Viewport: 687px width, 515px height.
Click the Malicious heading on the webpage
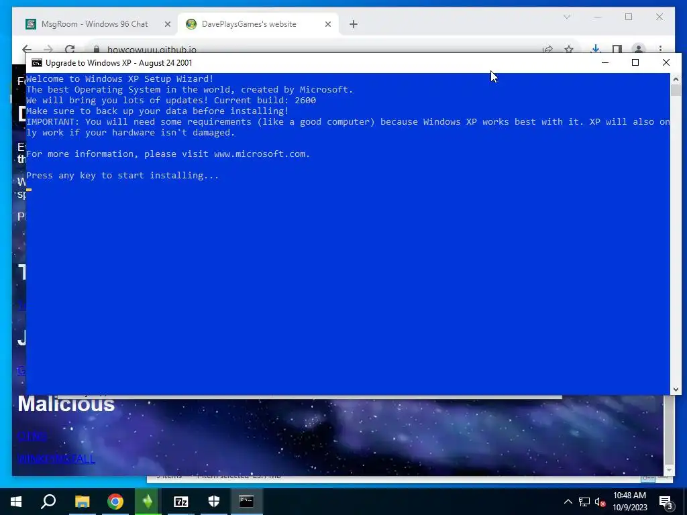point(66,404)
